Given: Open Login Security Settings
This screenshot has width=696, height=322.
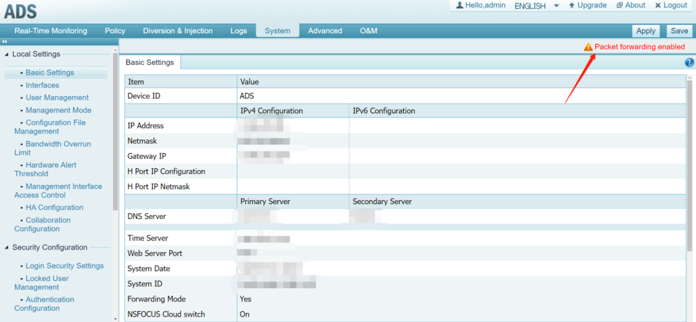Looking at the screenshot, I should (65, 266).
